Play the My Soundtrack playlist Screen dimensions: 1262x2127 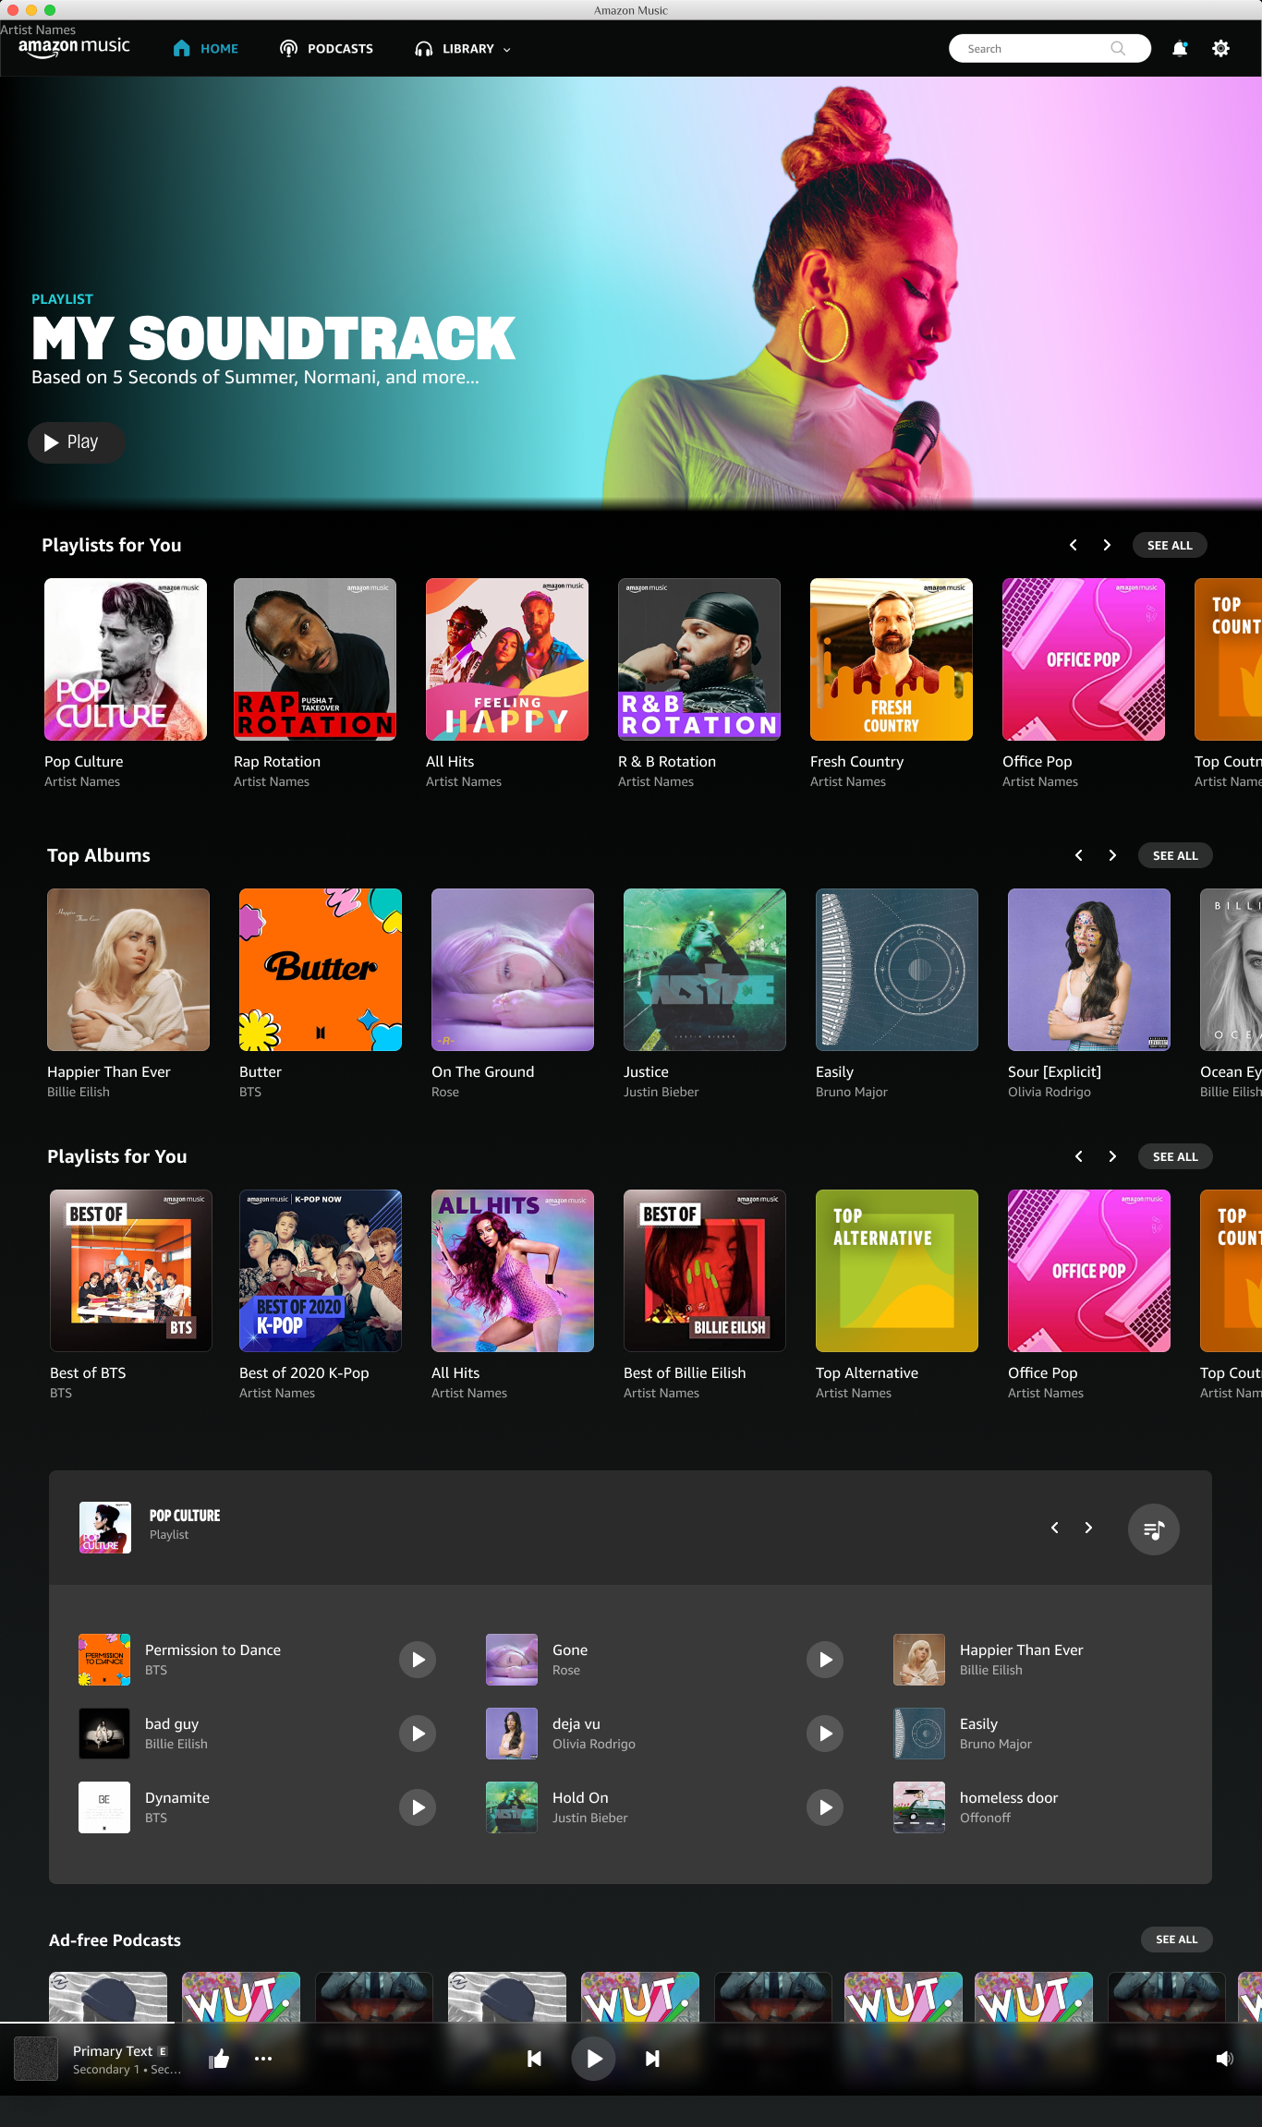pos(76,442)
